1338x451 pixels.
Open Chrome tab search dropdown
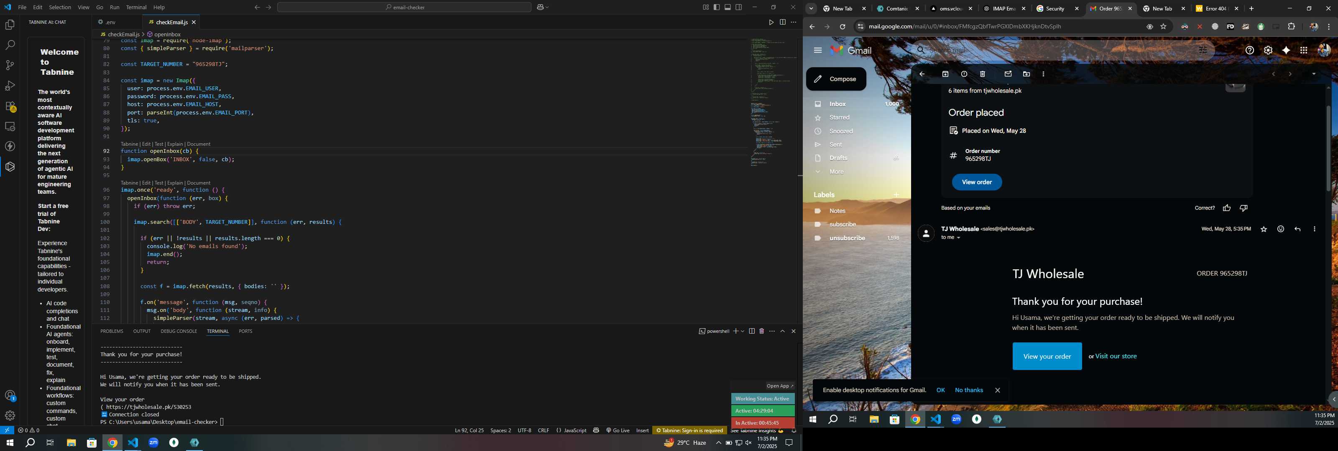811,9
